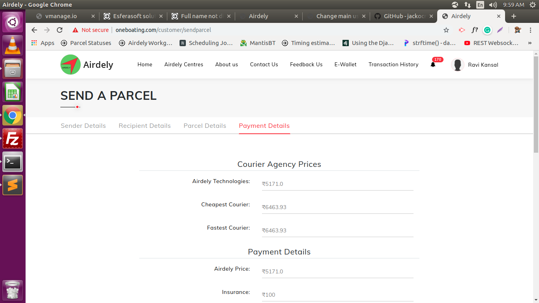Open VLC media player from dock
This screenshot has width=539, height=303.
(x=13, y=45)
